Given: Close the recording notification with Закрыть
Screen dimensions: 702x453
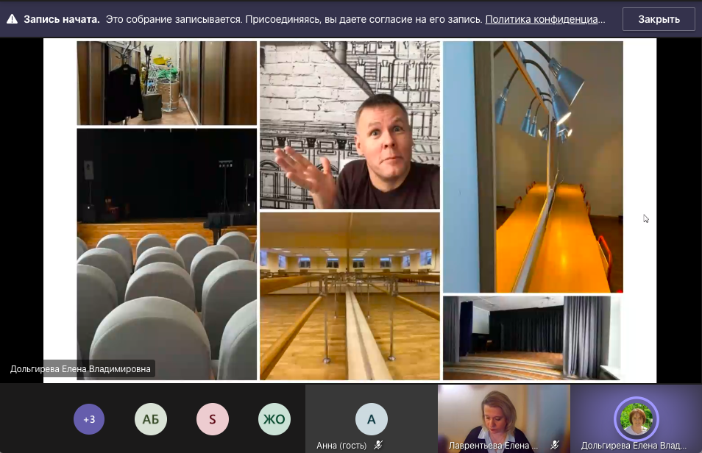Looking at the screenshot, I should pyautogui.click(x=659, y=19).
